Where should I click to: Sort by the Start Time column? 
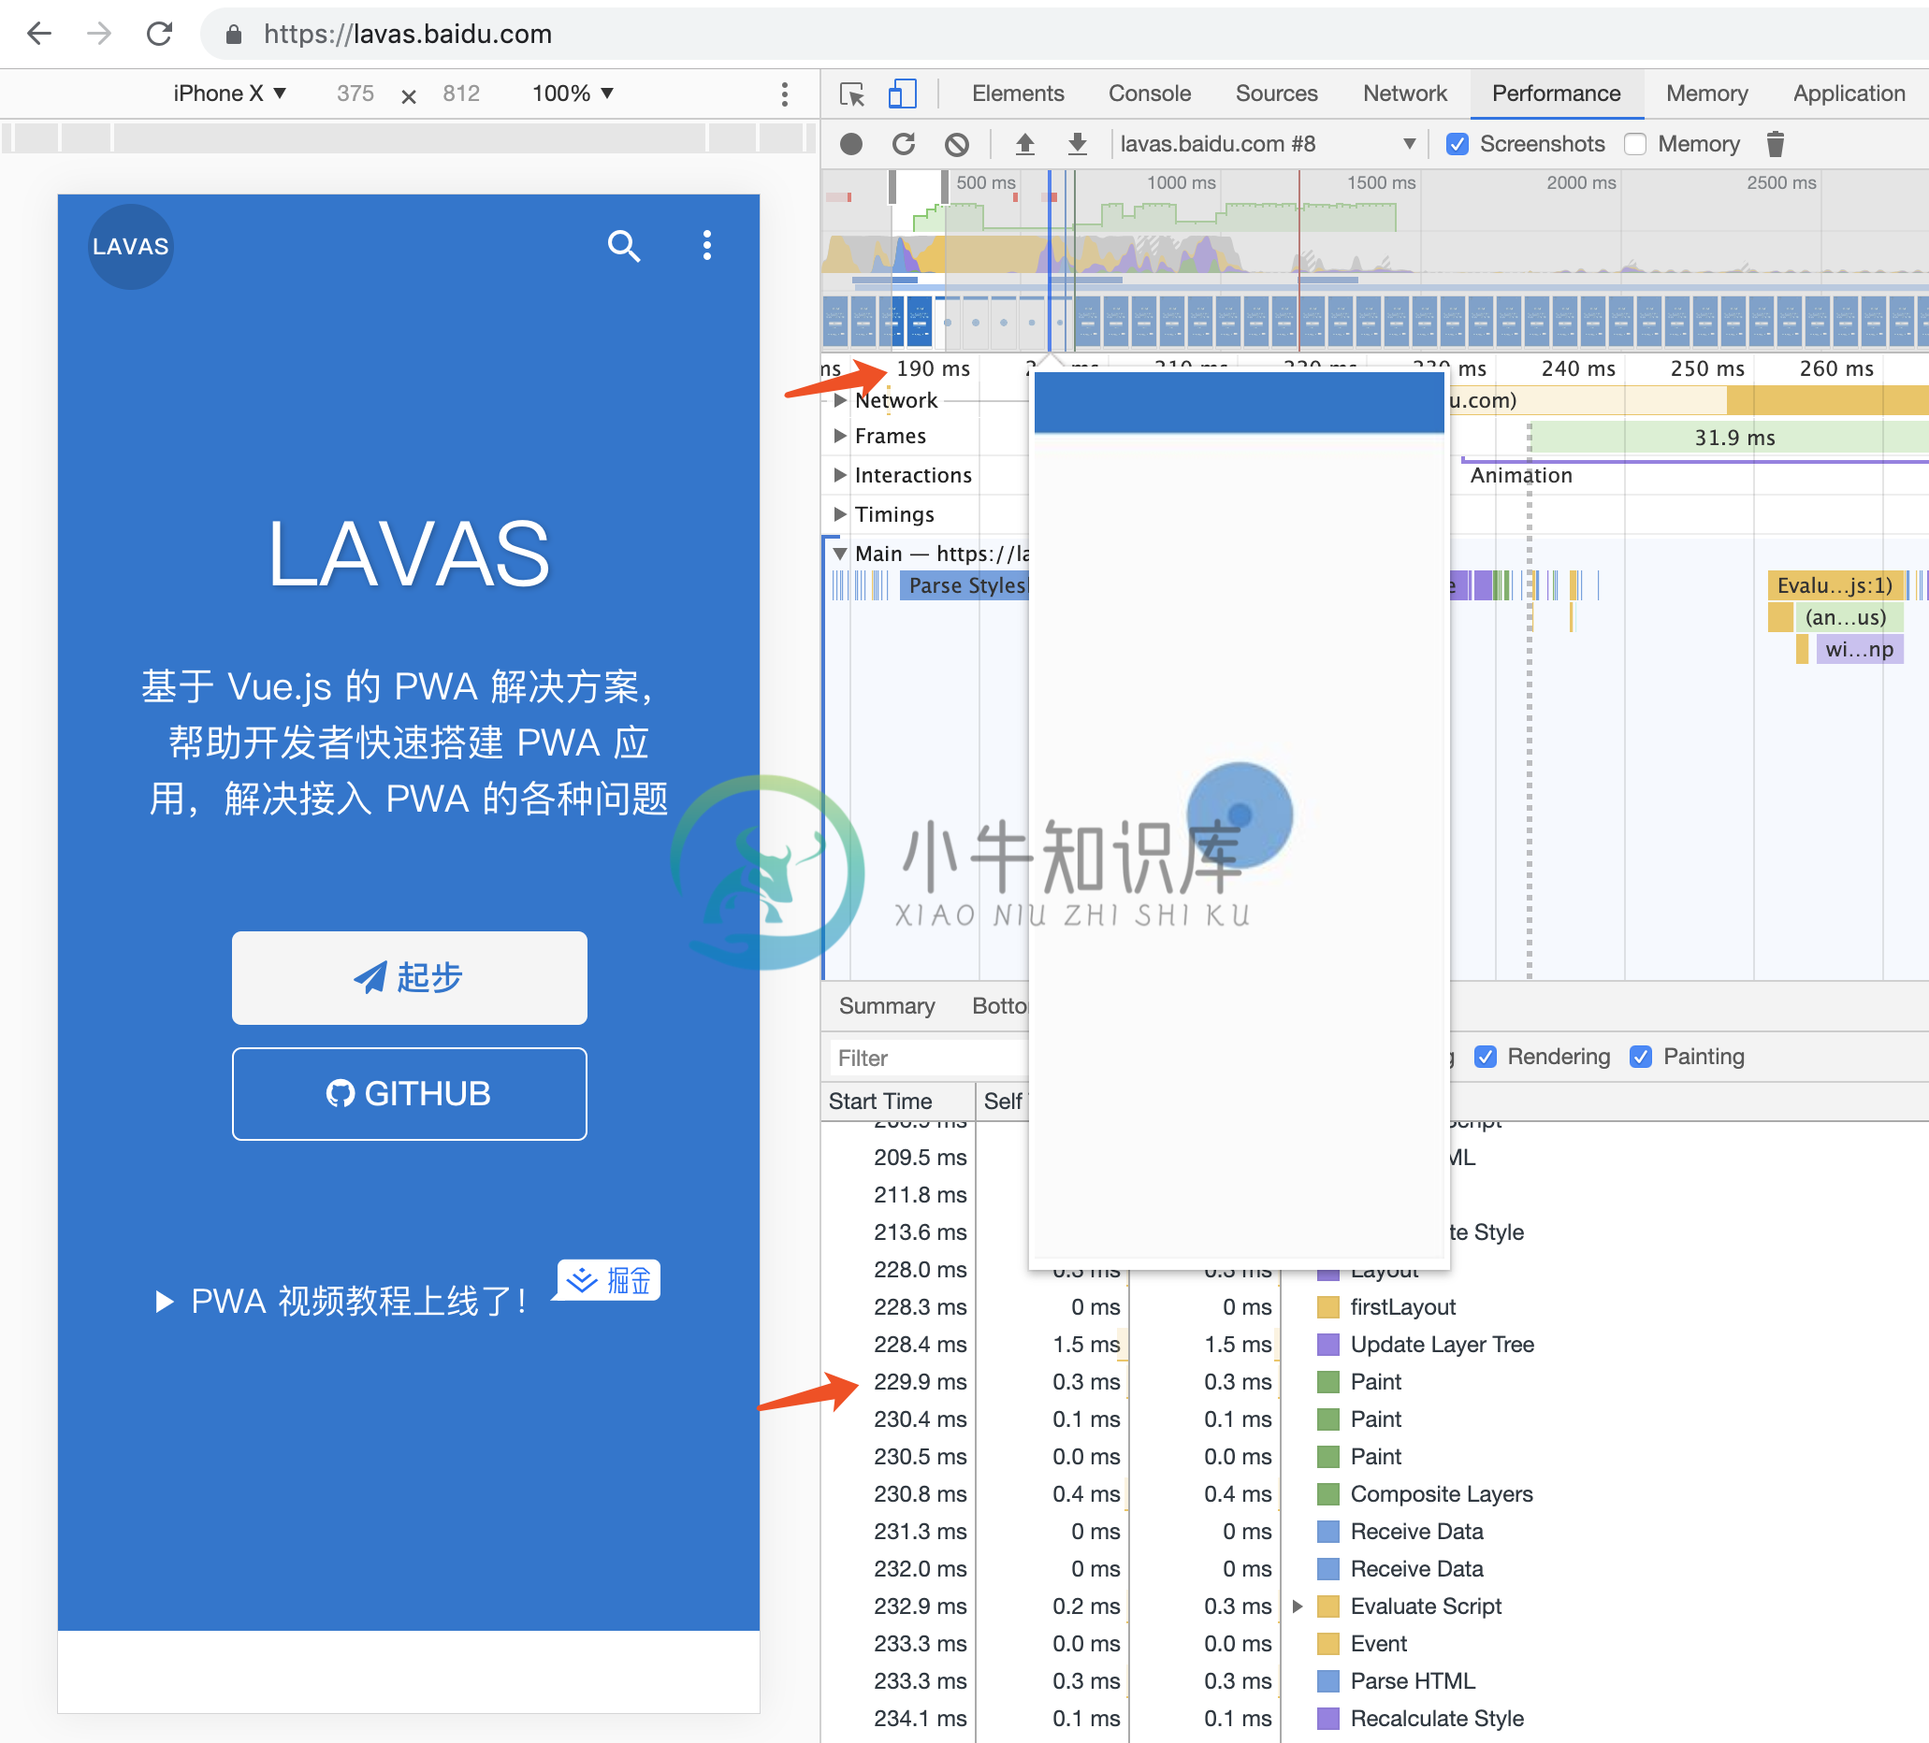point(898,1102)
